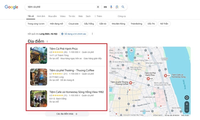Click address '14 P. Lê Thánh Tông'
Viewport: 200px width, 120px height.
click(59, 55)
